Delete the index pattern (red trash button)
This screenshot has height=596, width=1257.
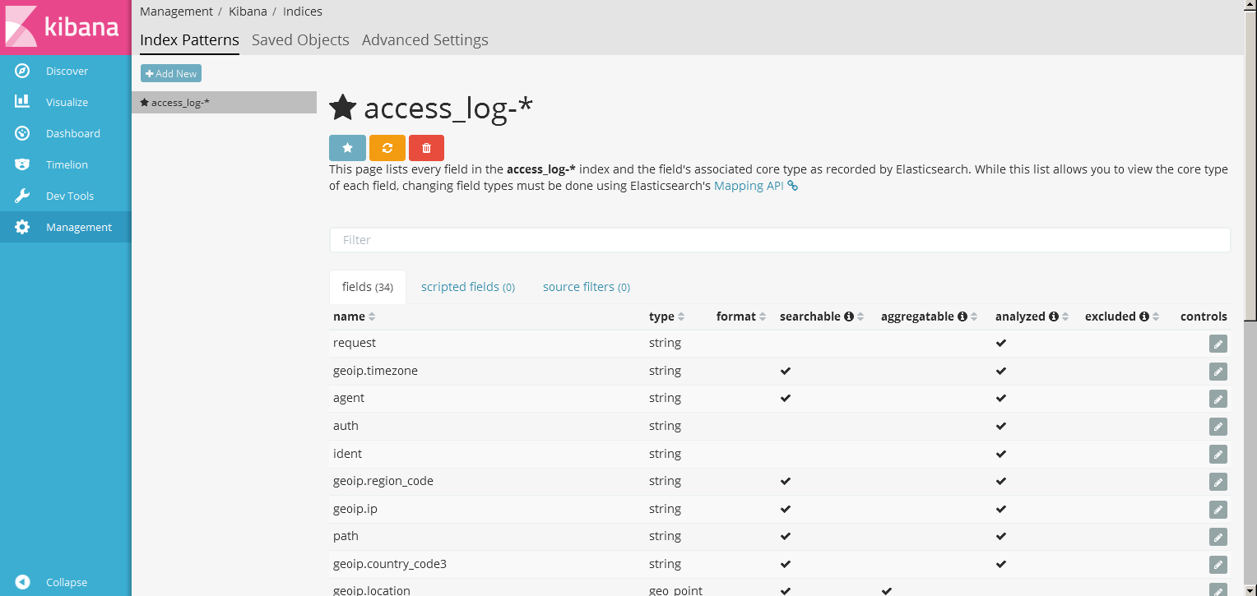click(x=426, y=148)
